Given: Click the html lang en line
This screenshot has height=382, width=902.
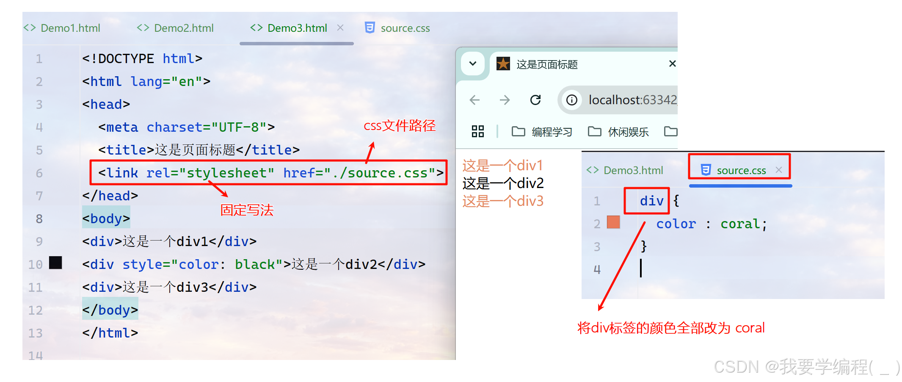Looking at the screenshot, I should [146, 81].
